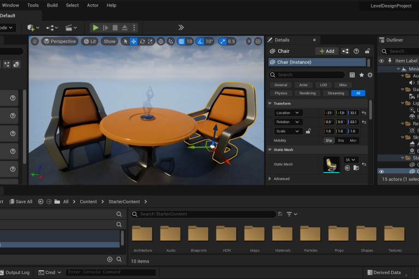This screenshot has height=279, width=419.
Task: Expand the Advanced section under Static Mesh
Action: click(270, 179)
